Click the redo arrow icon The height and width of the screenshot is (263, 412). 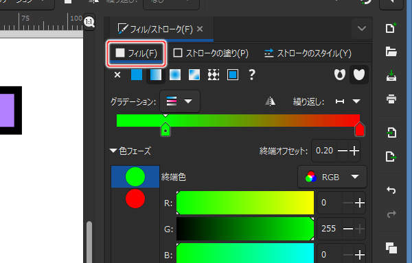pos(391,214)
